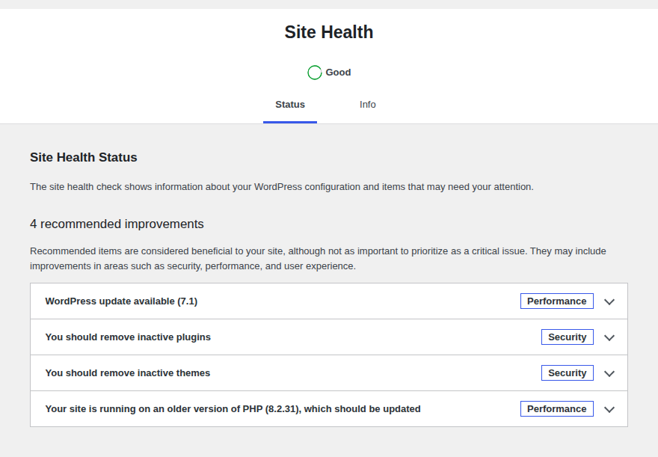Open the Info tab
Viewport: 658px width, 457px height.
[x=368, y=105]
